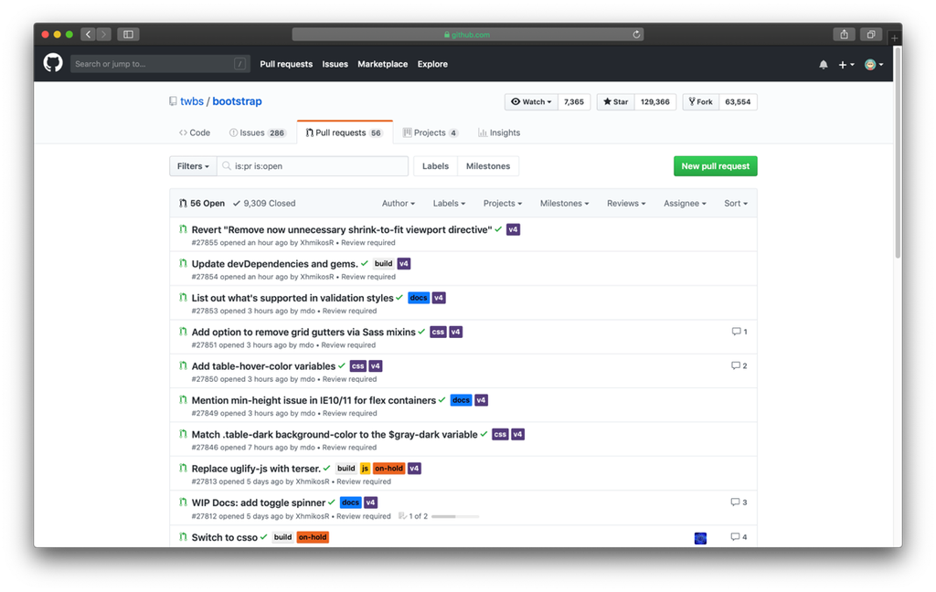Click css label on grid gutters PR
This screenshot has width=936, height=592.
pyautogui.click(x=438, y=332)
